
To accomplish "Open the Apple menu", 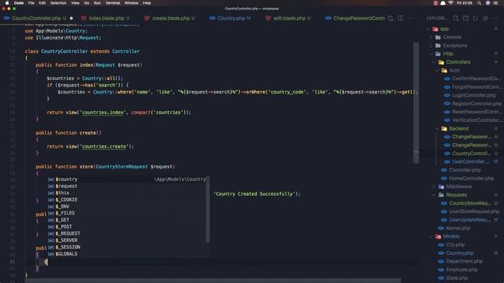I will pos(7,3).
